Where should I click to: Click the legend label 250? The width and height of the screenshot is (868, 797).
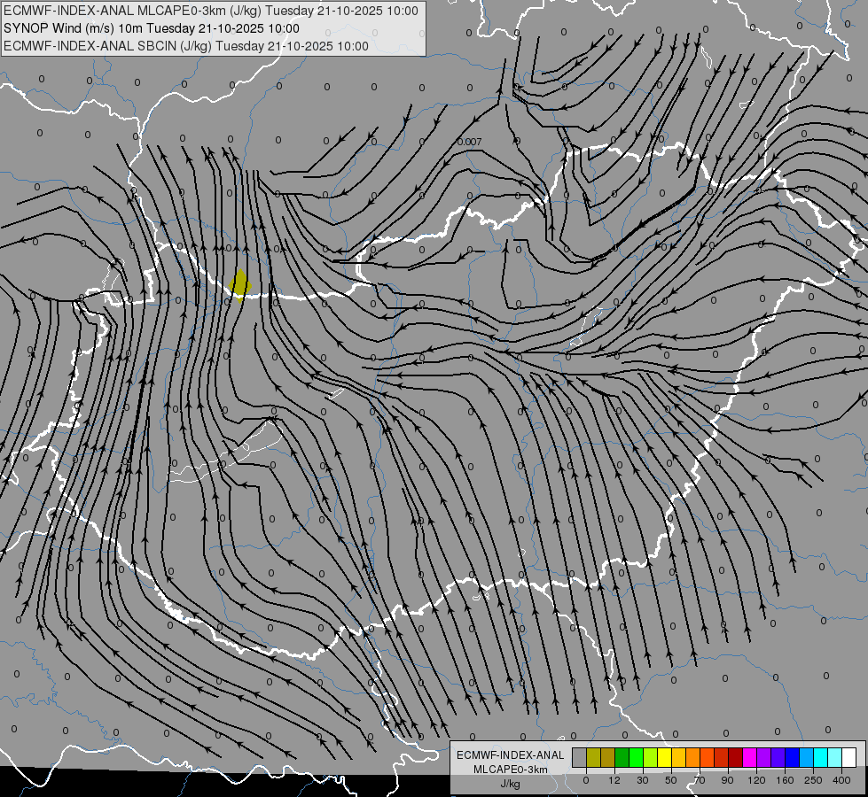(x=813, y=780)
